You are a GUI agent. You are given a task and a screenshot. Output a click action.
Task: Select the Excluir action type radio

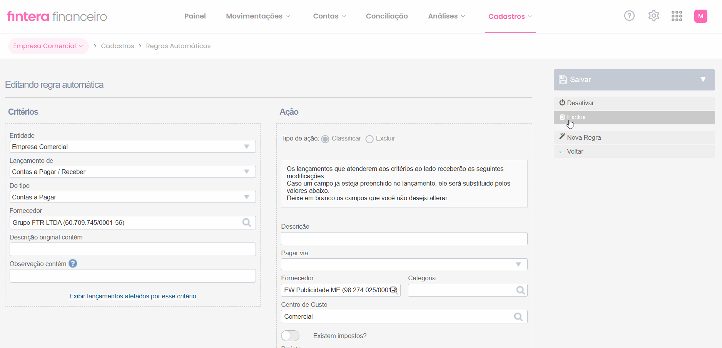click(x=369, y=139)
